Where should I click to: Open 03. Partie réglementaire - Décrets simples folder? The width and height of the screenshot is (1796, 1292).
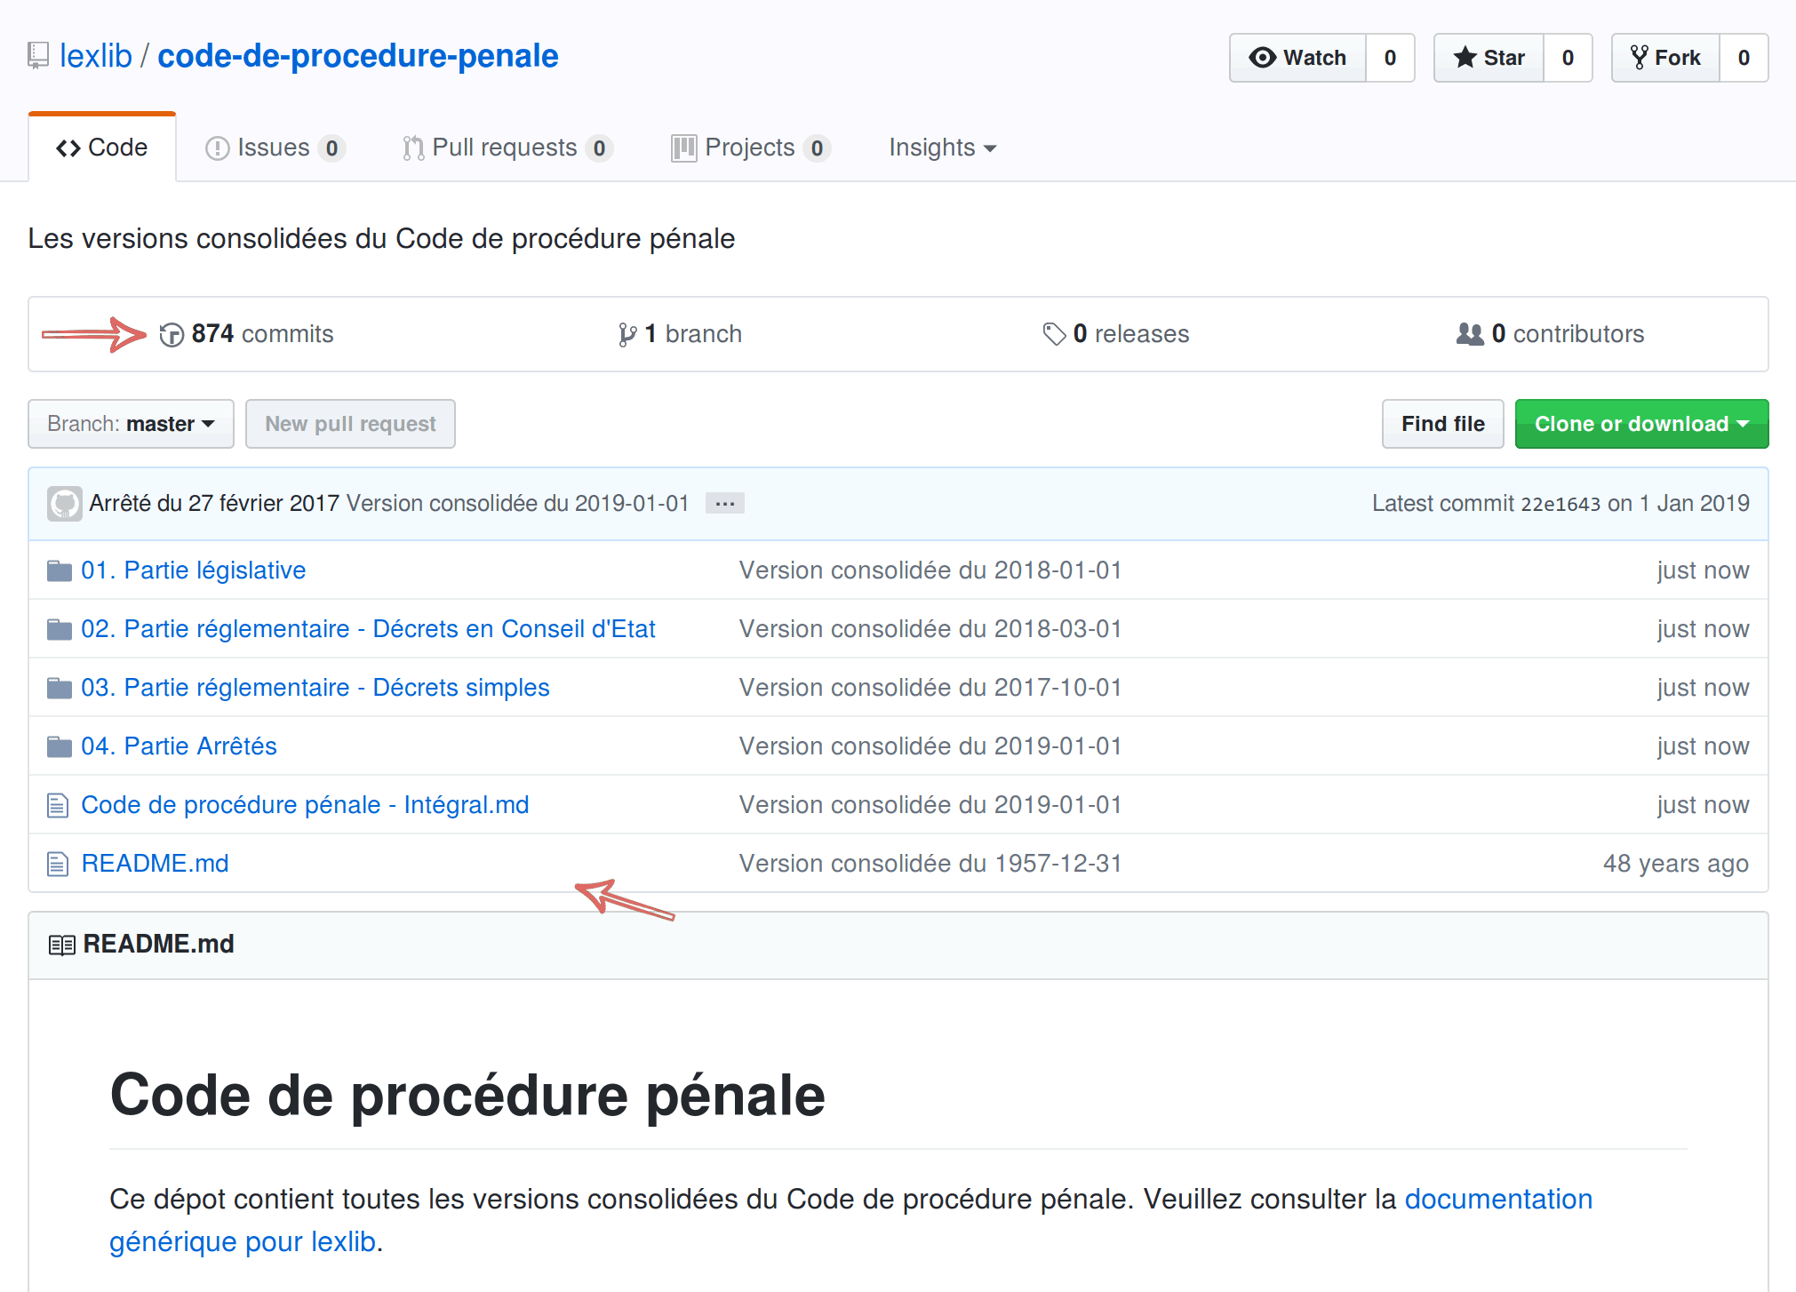point(315,688)
